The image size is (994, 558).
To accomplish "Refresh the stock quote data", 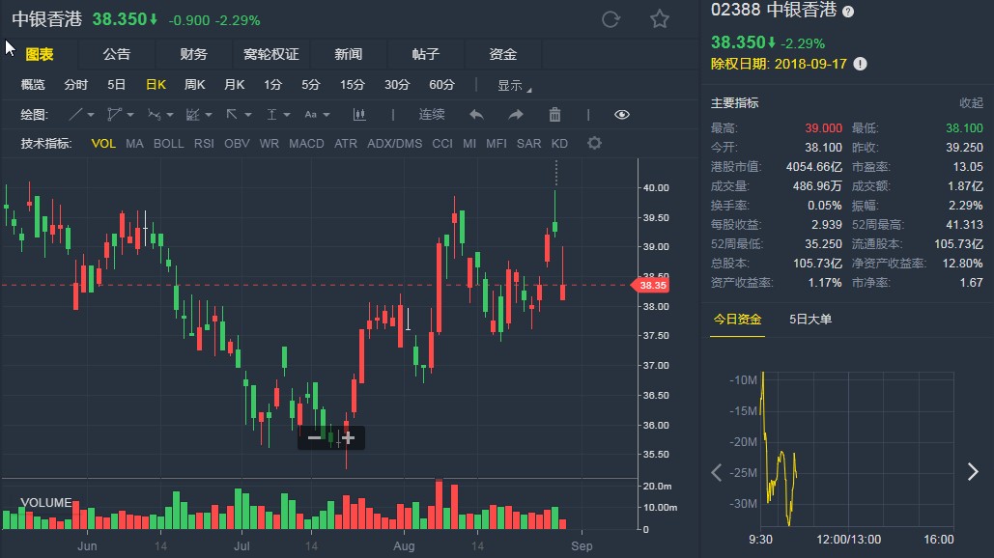I will pos(610,19).
